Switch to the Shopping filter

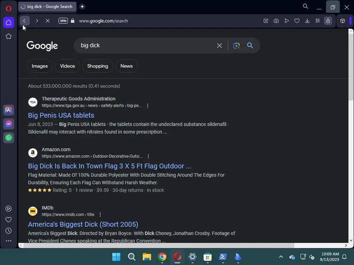click(98, 66)
